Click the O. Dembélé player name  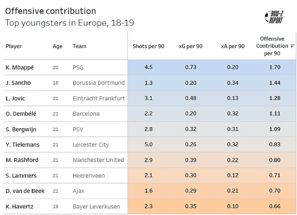(21, 114)
